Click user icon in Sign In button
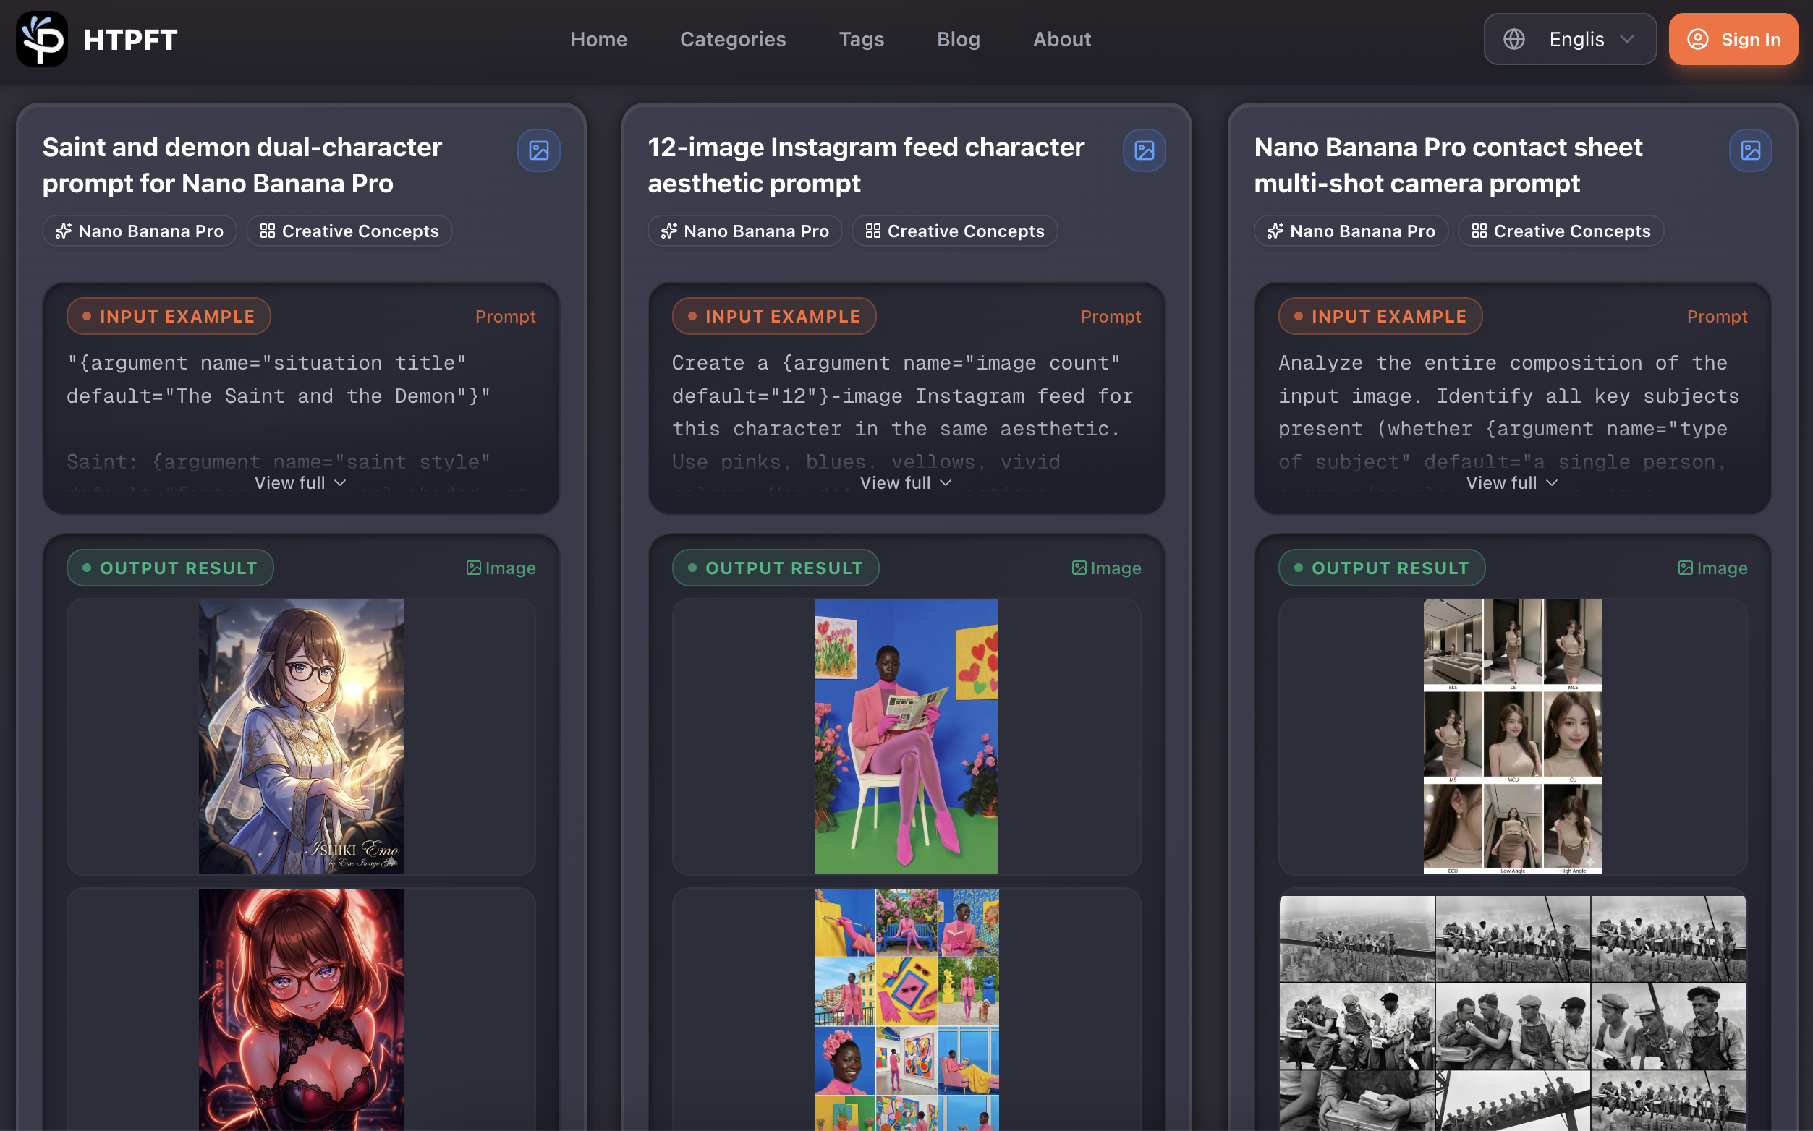Screen dimensions: 1813x1131 click(1698, 39)
